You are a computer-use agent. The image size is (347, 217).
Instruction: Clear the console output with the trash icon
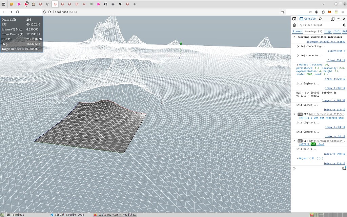pos(294,25)
